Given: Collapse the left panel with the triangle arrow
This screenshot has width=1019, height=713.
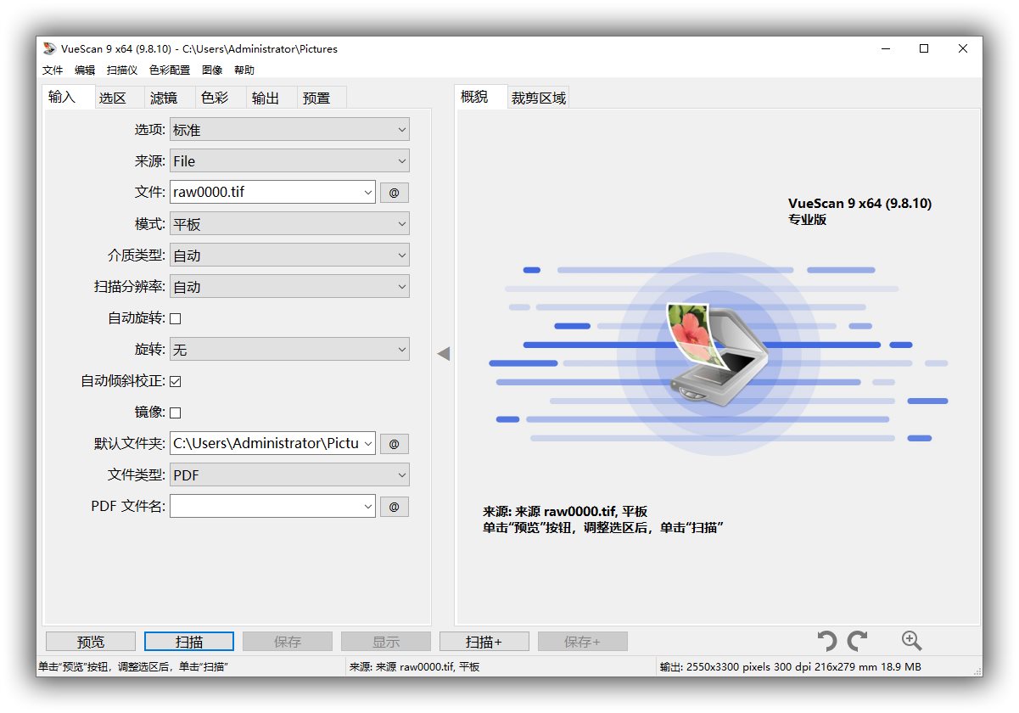Looking at the screenshot, I should click(x=443, y=353).
